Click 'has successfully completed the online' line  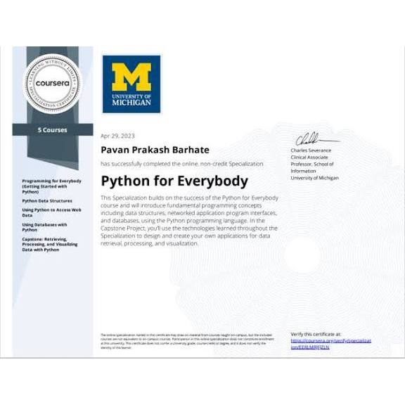point(182,164)
